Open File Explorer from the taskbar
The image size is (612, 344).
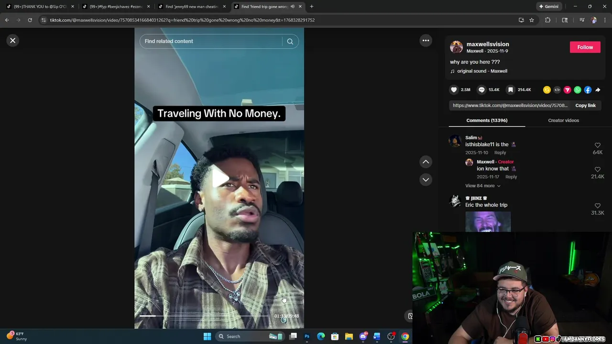[x=349, y=336]
